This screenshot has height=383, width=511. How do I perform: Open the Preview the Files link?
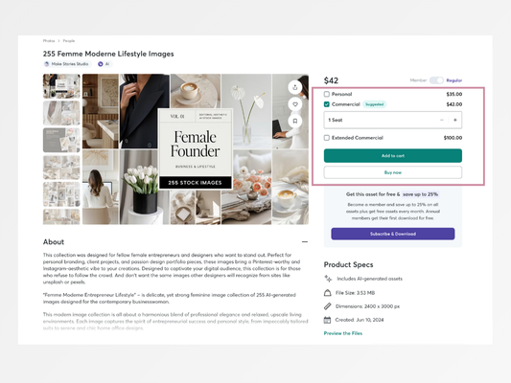coord(343,333)
